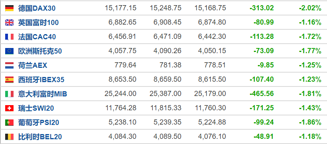Select the -2.02% change value for DAX30

(x=310, y=8)
